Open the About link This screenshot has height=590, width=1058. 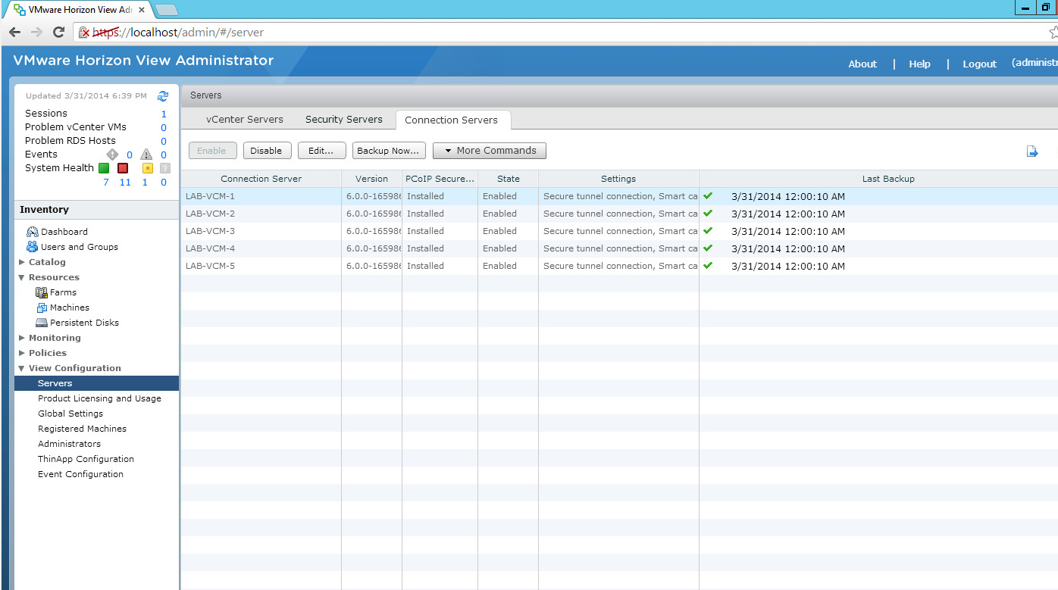pyautogui.click(x=862, y=64)
